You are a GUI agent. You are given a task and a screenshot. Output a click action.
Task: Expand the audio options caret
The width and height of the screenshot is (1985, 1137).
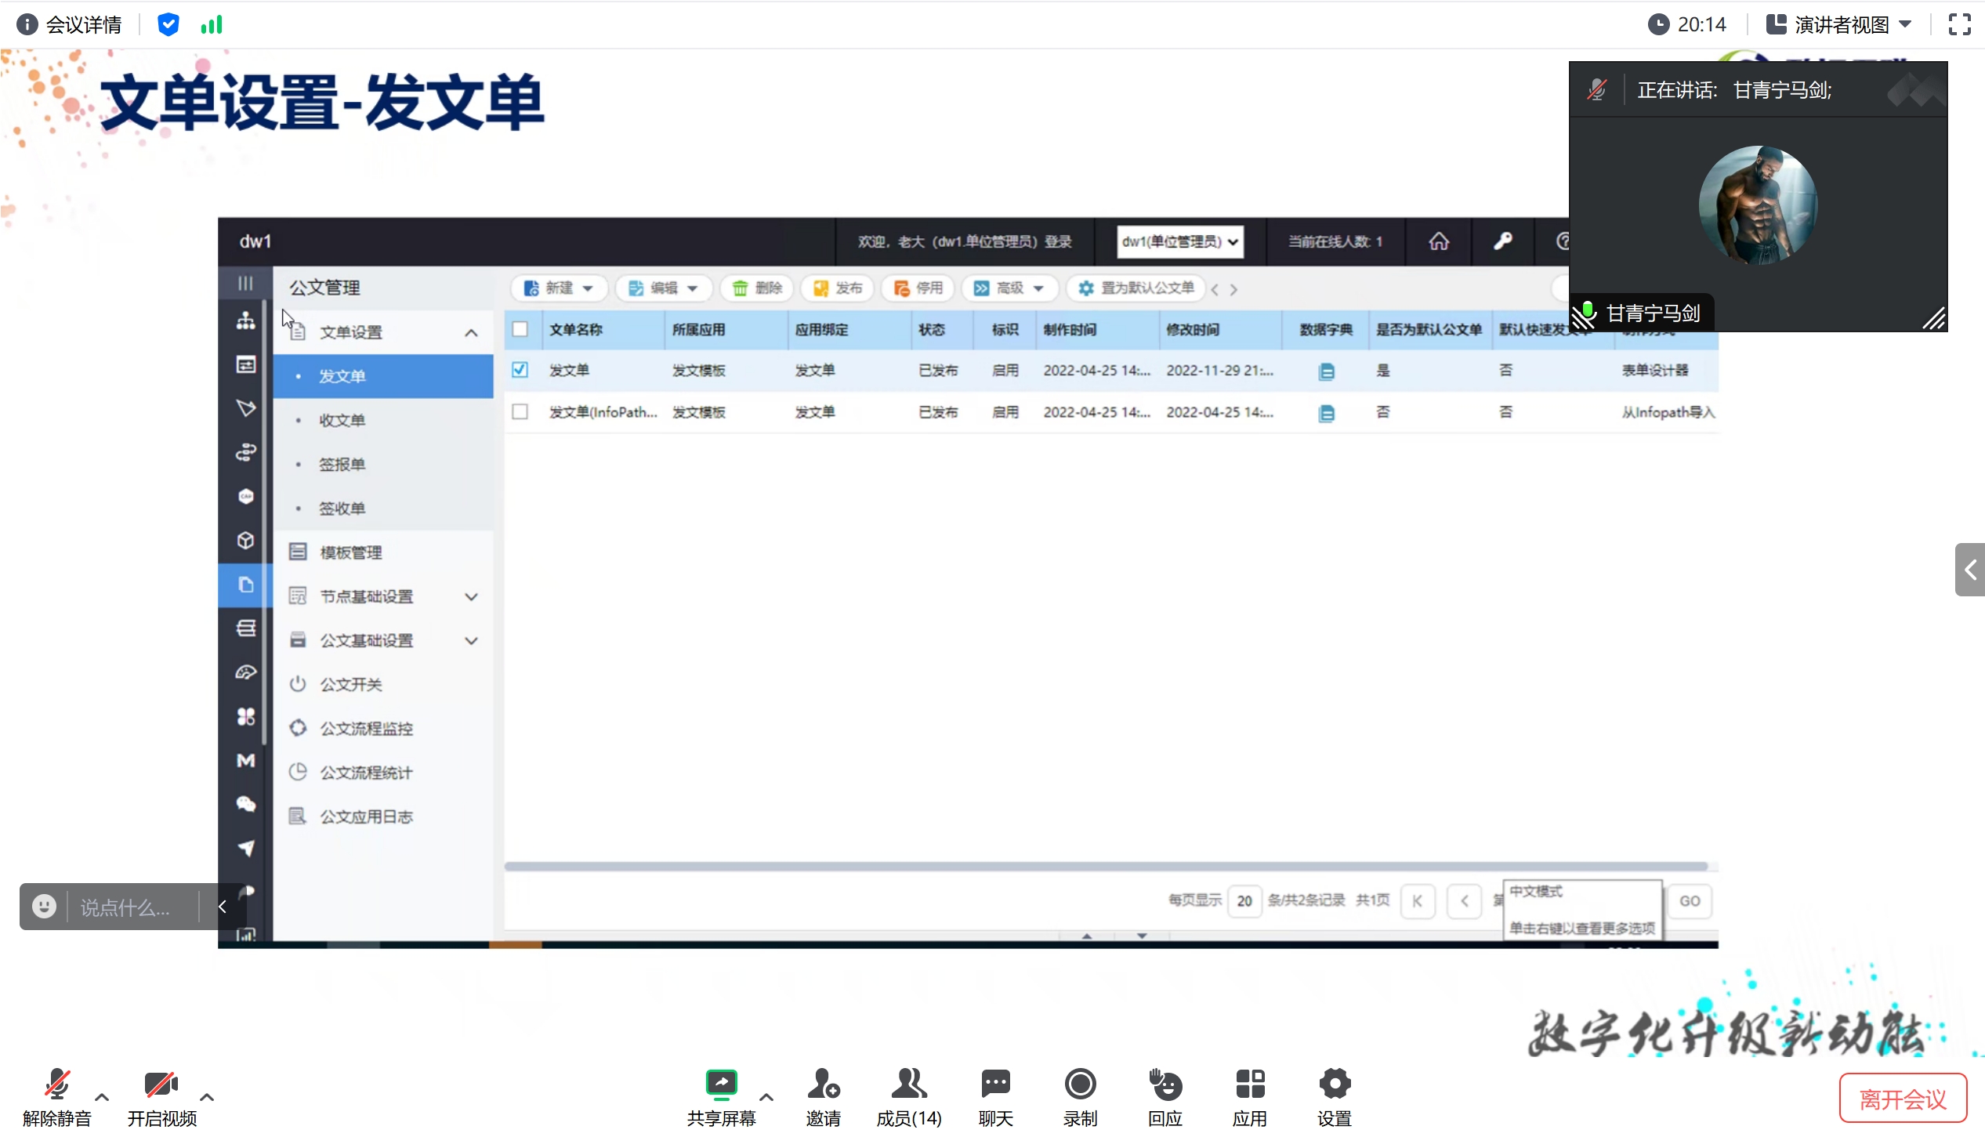pyautogui.click(x=102, y=1097)
